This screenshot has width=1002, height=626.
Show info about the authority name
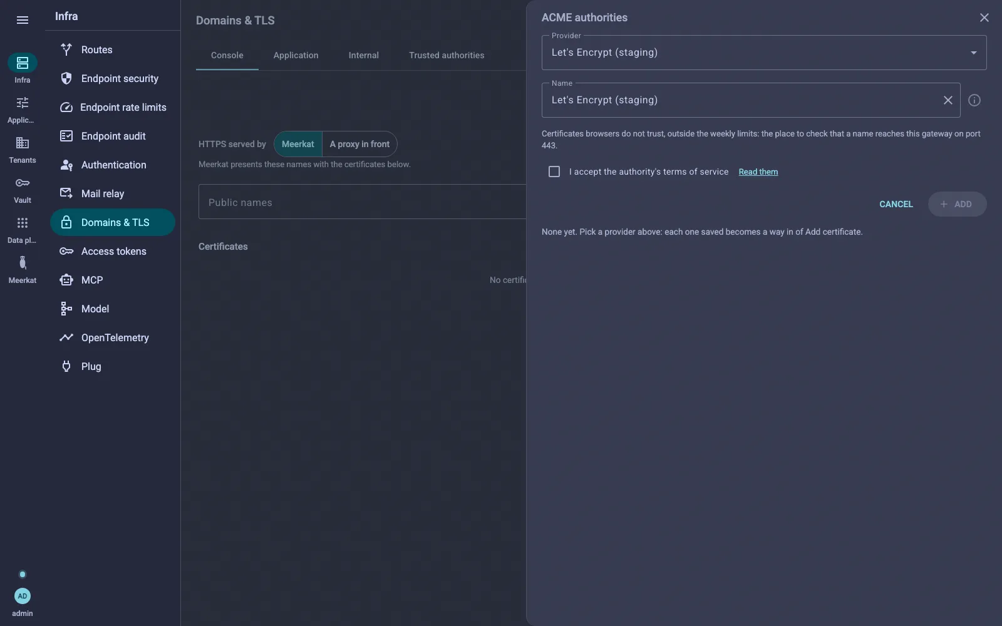click(974, 100)
